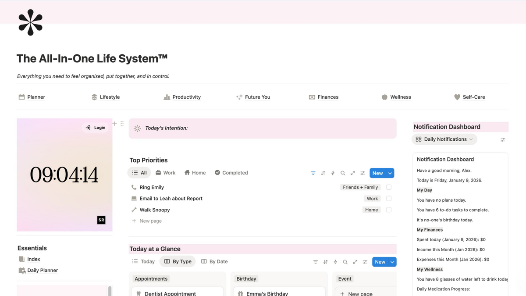Click the drag handle beside Today's Intention
The image size is (526, 296).
tap(122, 124)
